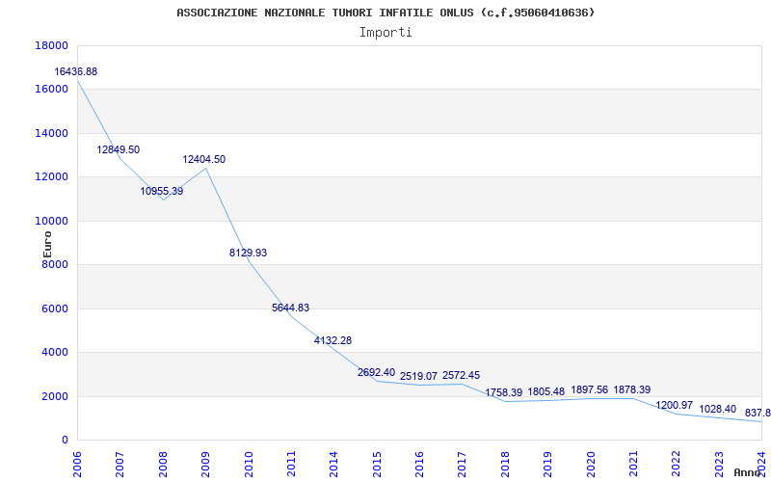Viewport: 771px width, 482px height.
Task: Click the 2019 year label on x-axis
Action: tap(548, 464)
